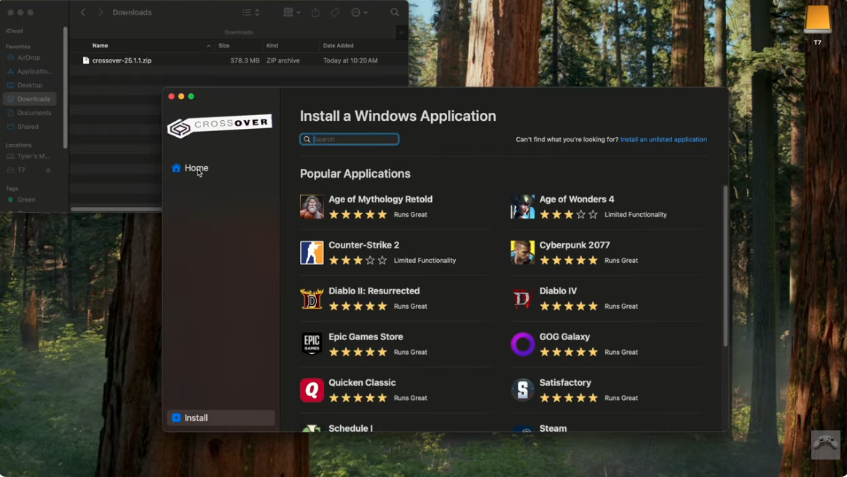Go back in Finder window

point(83,12)
